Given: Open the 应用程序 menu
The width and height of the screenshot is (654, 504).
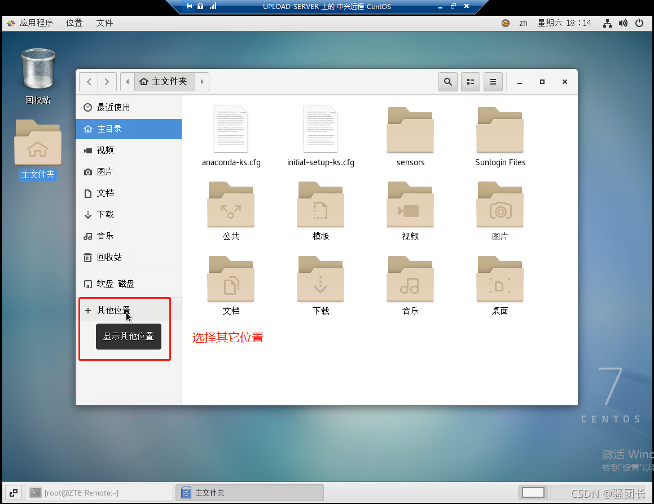Looking at the screenshot, I should [36, 23].
